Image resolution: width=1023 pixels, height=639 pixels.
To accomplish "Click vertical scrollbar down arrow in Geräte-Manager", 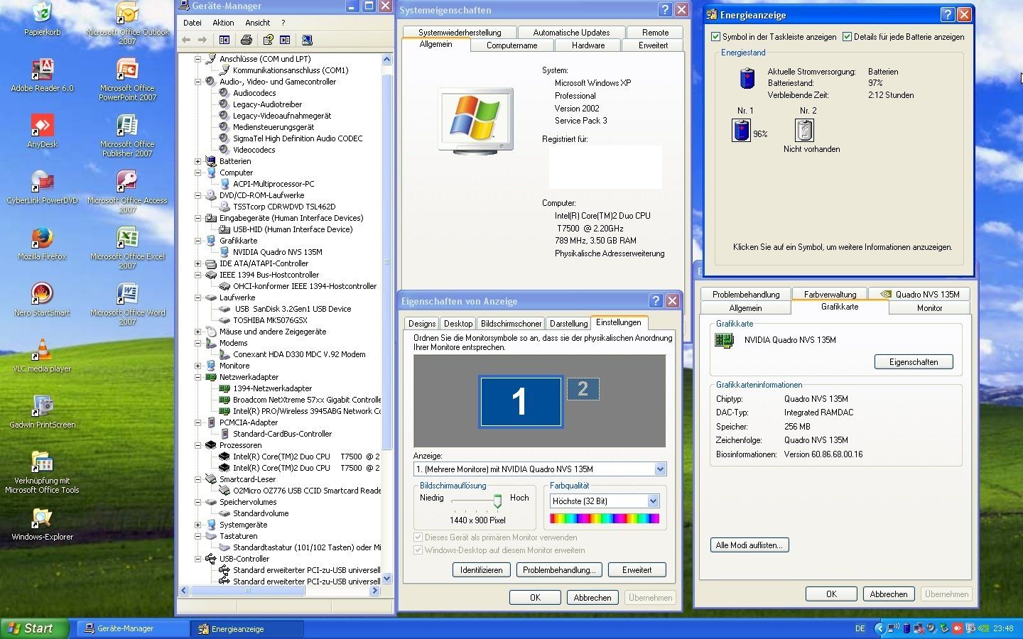I will click(386, 579).
